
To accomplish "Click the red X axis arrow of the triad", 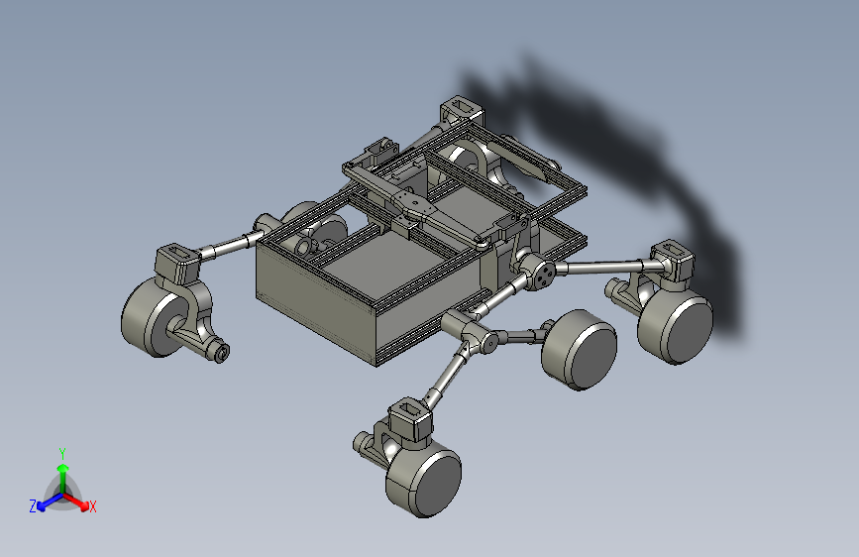I will [x=78, y=501].
